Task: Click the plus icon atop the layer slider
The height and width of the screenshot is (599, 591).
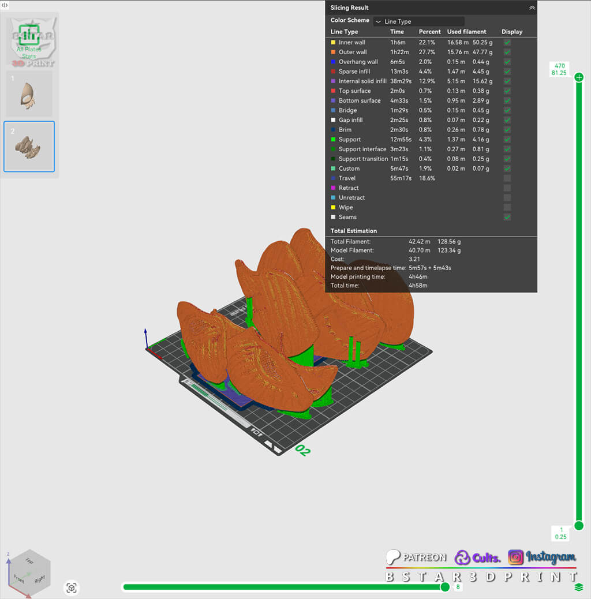Action: 579,77
